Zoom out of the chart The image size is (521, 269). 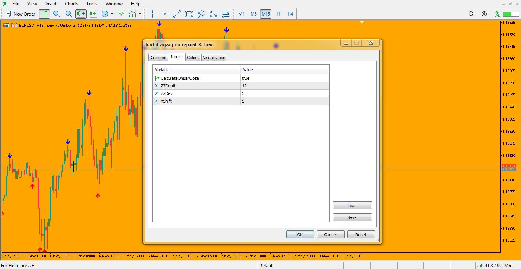pyautogui.click(x=69, y=14)
